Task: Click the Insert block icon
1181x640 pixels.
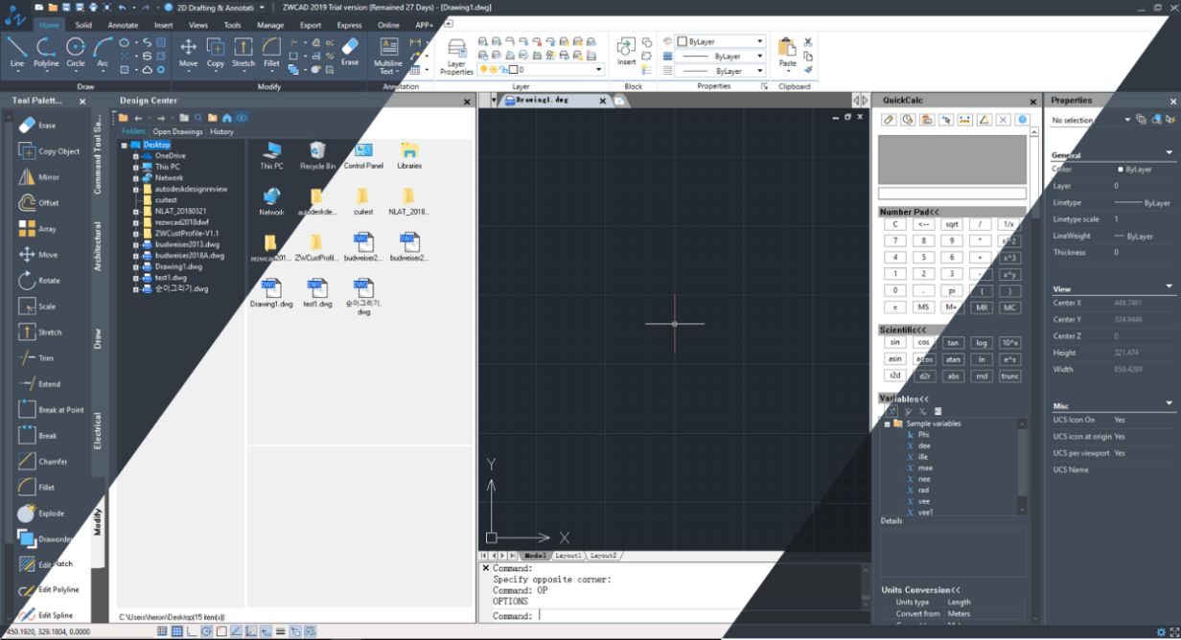Action: 626,52
